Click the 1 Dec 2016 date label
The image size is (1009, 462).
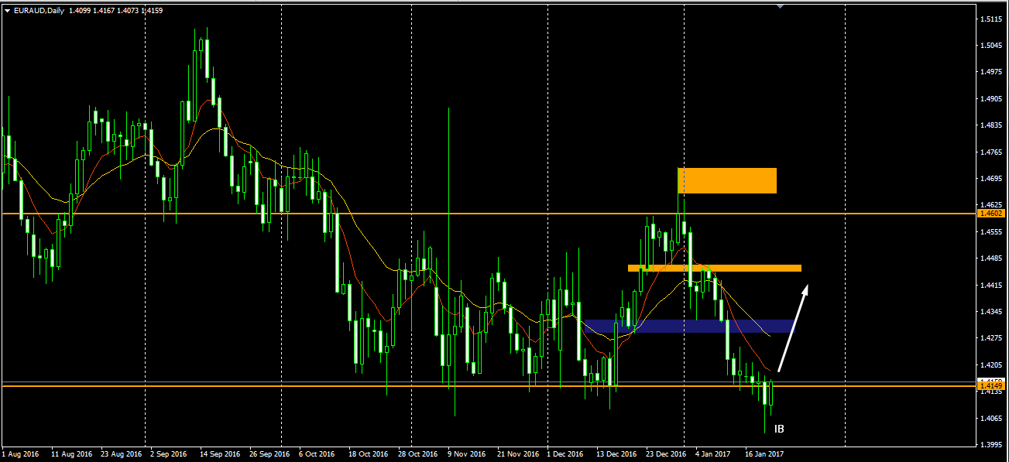[566, 454]
